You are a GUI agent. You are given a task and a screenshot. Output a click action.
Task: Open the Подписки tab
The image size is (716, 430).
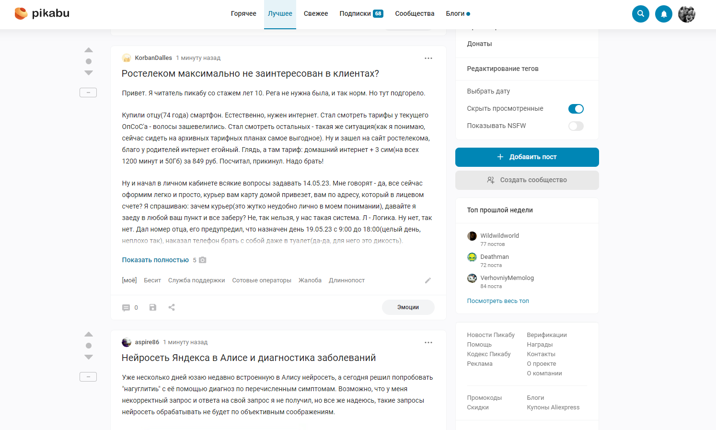pos(361,13)
